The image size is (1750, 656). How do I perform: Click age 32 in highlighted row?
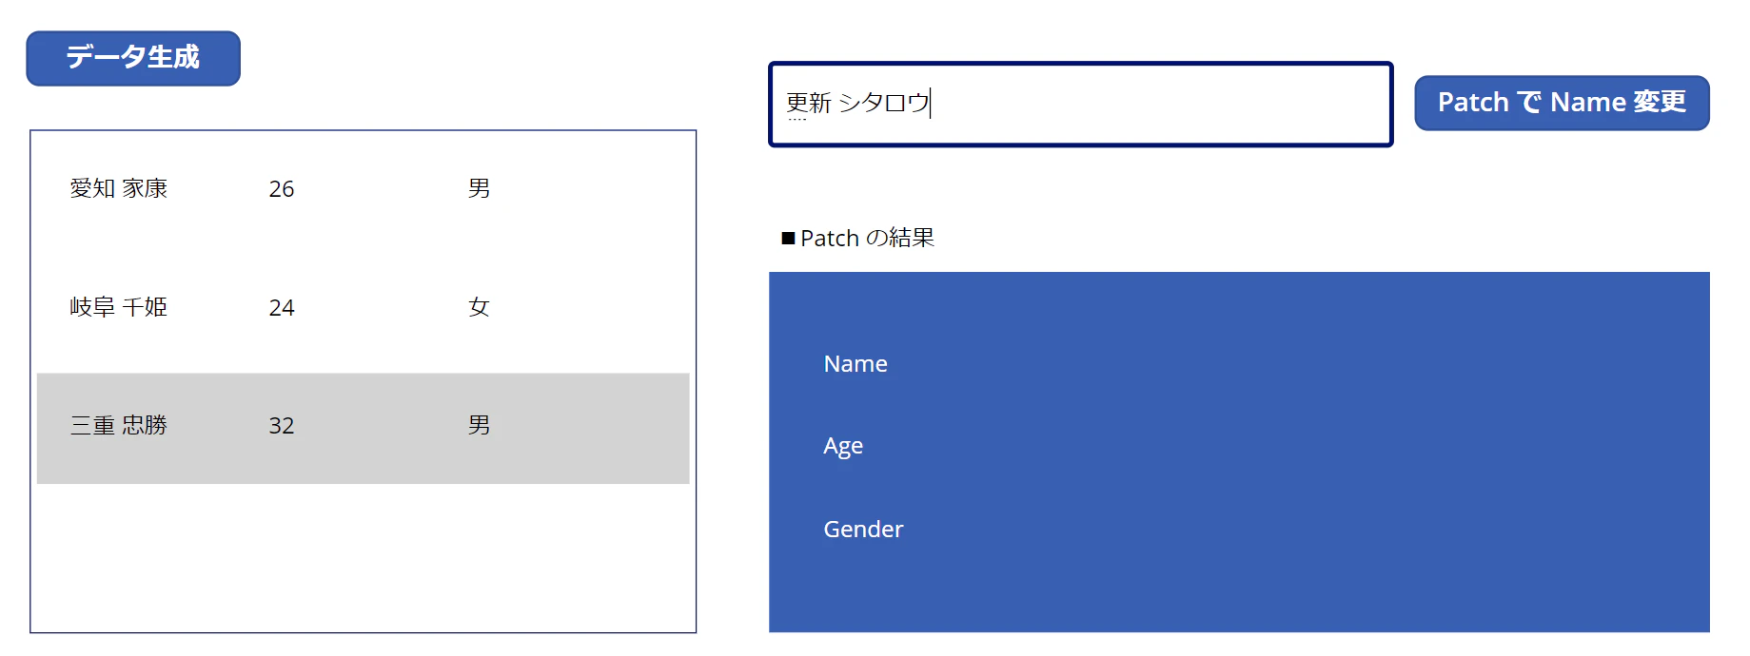282,426
